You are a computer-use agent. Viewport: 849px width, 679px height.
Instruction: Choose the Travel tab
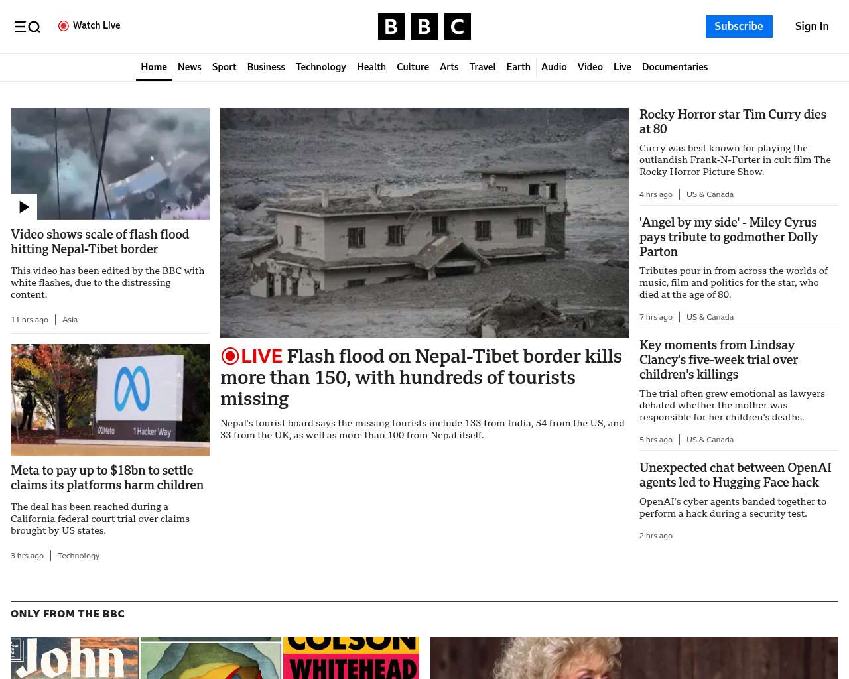point(482,67)
